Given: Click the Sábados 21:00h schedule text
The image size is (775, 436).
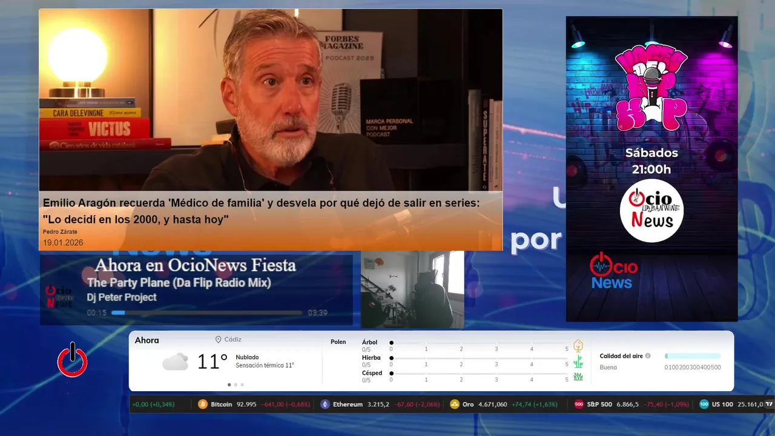Looking at the screenshot, I should 651,161.
